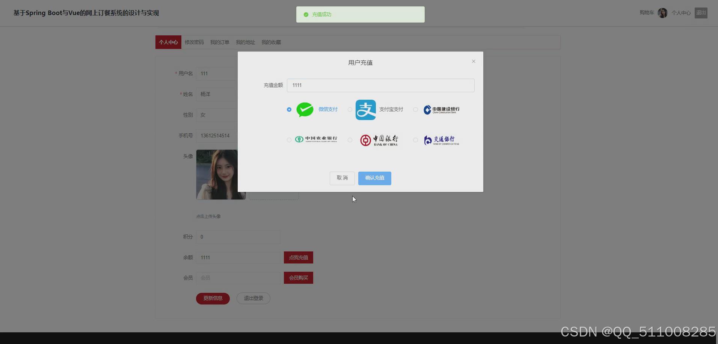
Task: Click the Alipay blue logo icon
Action: (x=366, y=110)
